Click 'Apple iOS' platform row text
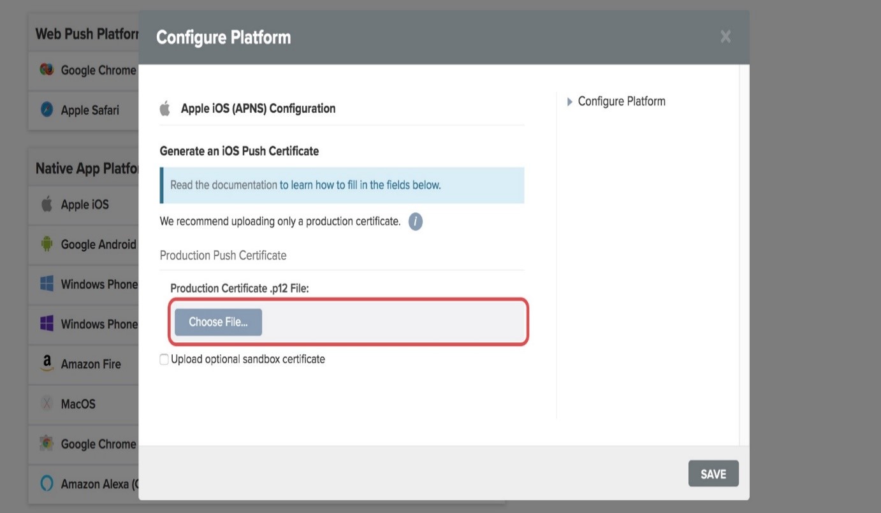Screen dimensions: 881x513 pos(85,204)
